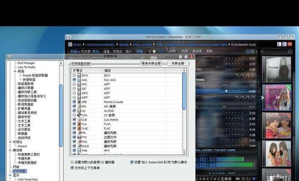Uncheck the AAC file association checkbox
The image size is (299, 181).
pyautogui.click(x=74, y=80)
